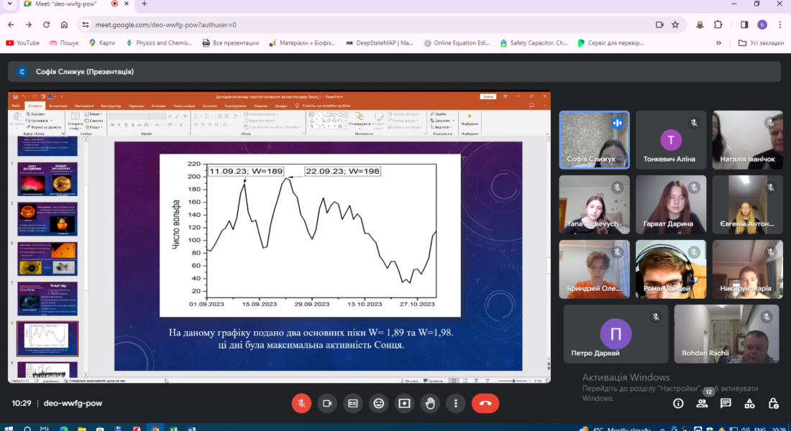The width and height of the screenshot is (791, 431).
Task: Click the Present now screen-share icon
Action: coord(405,403)
